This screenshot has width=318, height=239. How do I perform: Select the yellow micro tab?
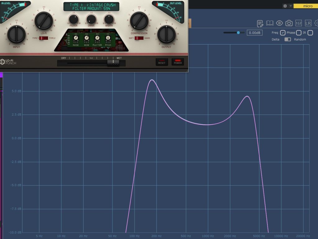click(x=305, y=6)
